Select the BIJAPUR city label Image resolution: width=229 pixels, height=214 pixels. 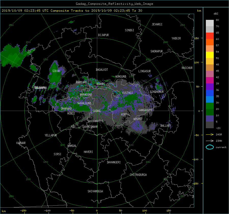[103, 35]
